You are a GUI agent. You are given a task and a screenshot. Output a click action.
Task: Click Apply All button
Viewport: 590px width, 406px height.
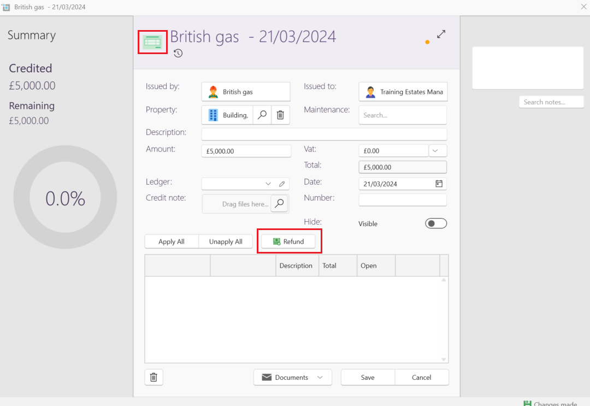[x=172, y=242]
